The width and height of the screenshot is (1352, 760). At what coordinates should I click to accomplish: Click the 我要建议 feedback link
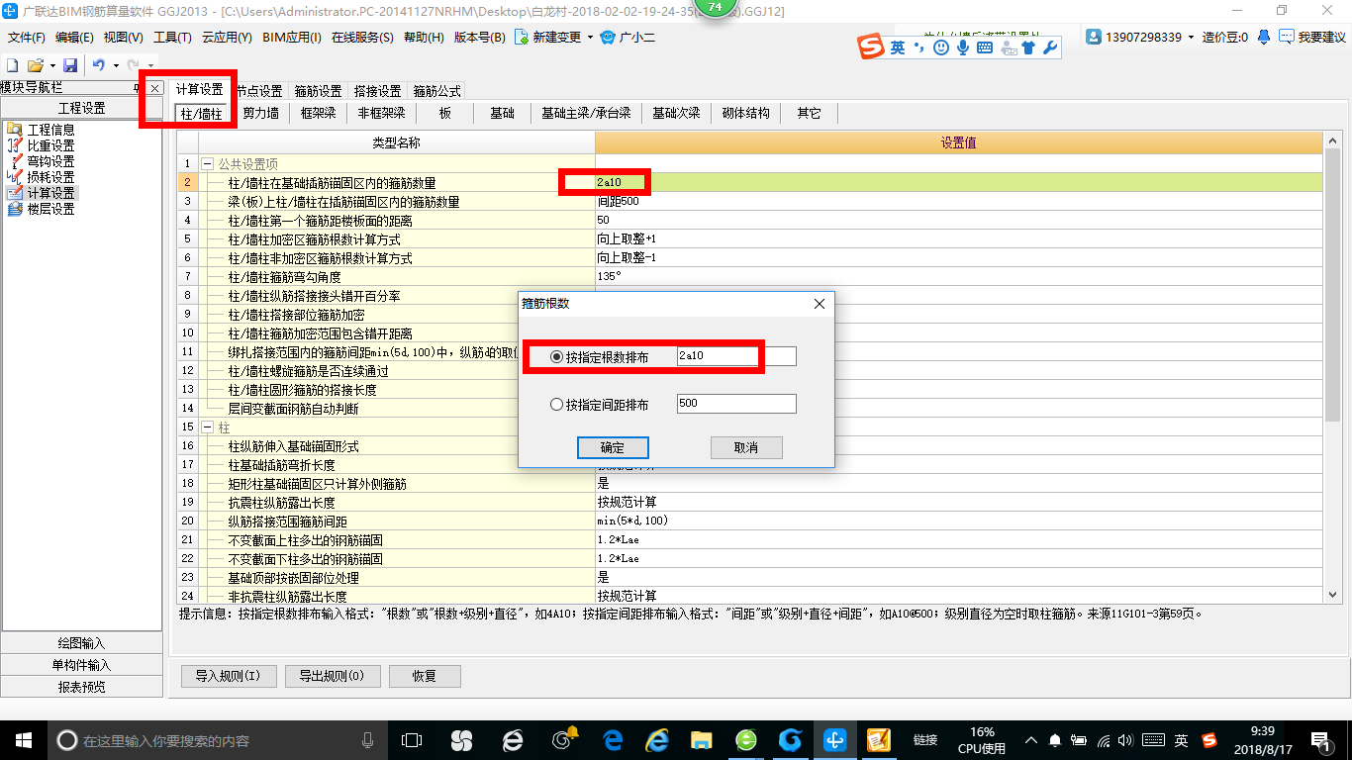click(1320, 38)
